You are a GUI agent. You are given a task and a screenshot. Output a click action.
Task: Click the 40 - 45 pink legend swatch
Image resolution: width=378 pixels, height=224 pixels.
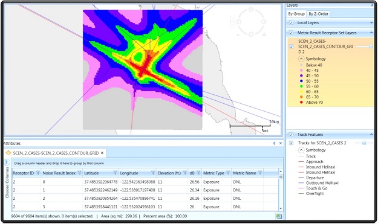click(x=301, y=71)
